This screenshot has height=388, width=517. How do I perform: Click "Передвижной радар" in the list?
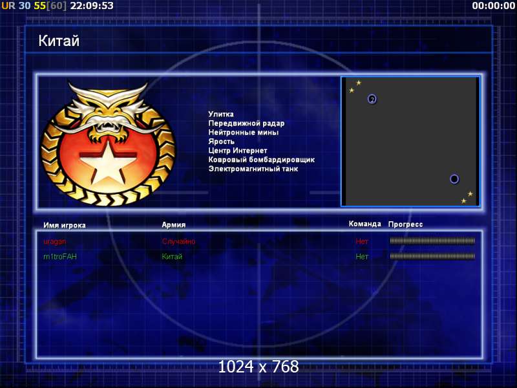(x=246, y=124)
